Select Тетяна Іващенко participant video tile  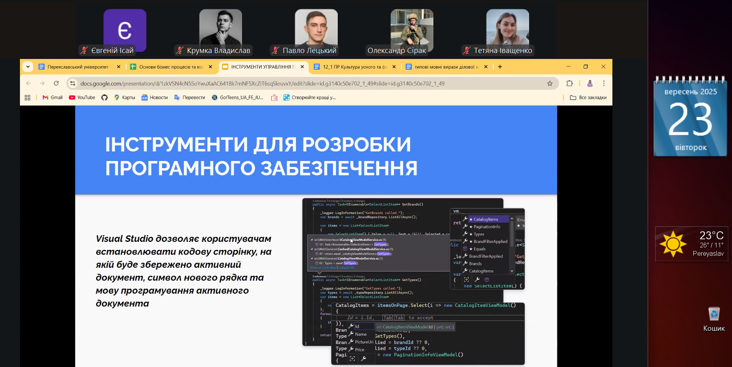point(507,30)
